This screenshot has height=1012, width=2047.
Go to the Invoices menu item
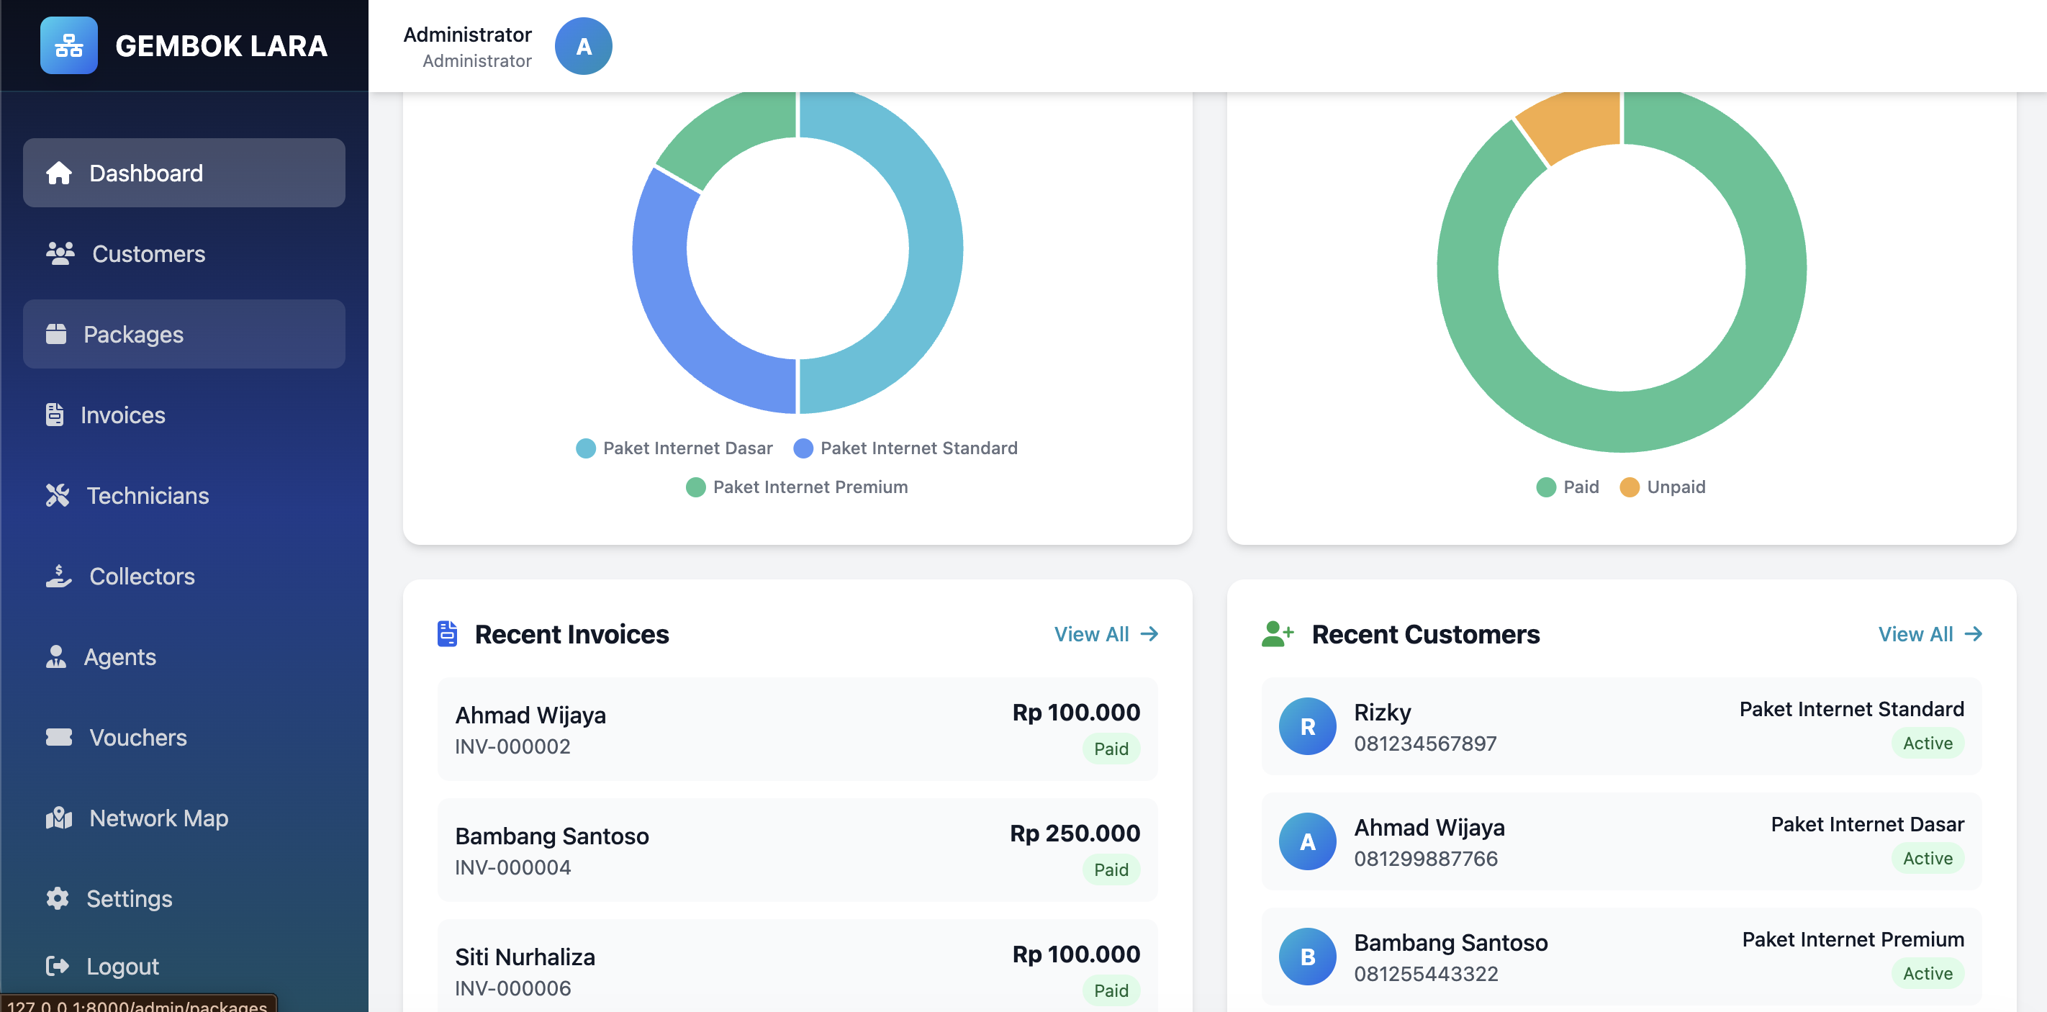(x=122, y=415)
